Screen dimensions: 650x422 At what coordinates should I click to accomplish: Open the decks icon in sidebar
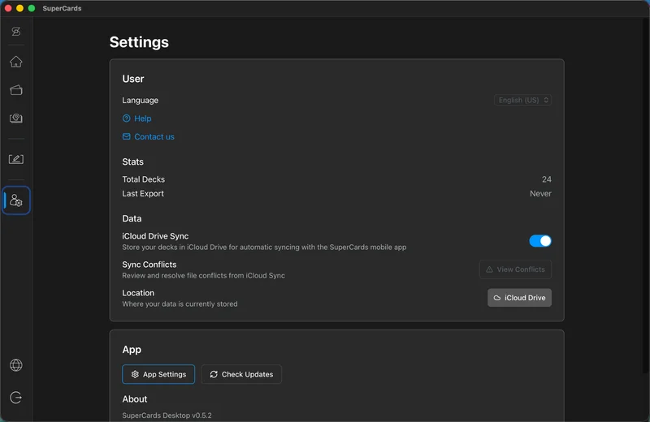[x=15, y=90]
